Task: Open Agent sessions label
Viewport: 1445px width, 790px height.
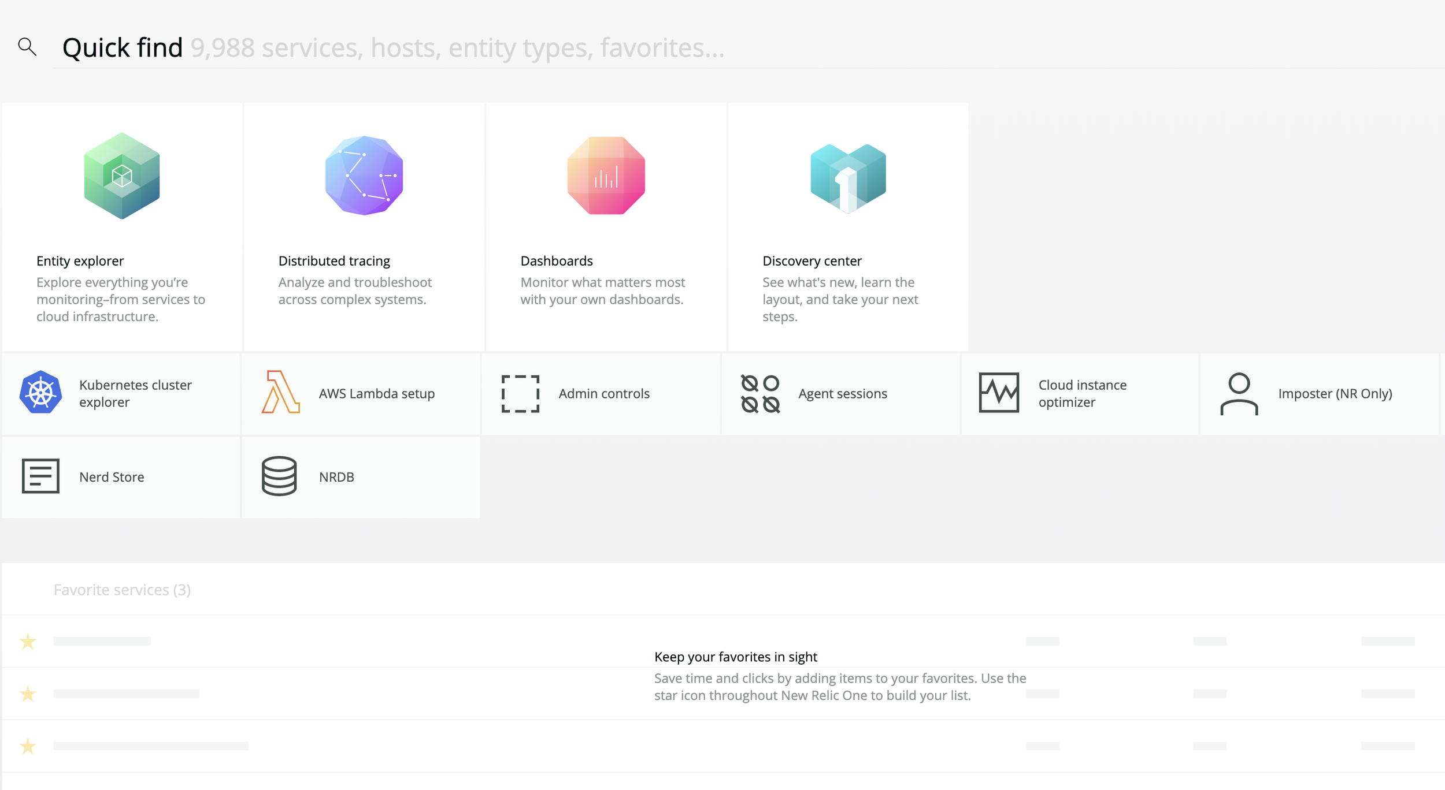Action: 843,394
